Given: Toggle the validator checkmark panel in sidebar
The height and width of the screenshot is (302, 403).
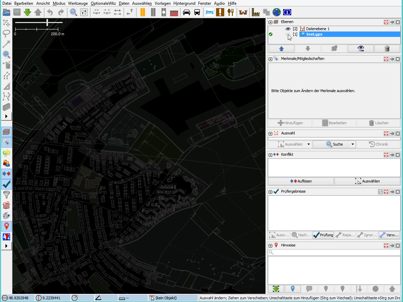Looking at the screenshot, I should [x=6, y=184].
